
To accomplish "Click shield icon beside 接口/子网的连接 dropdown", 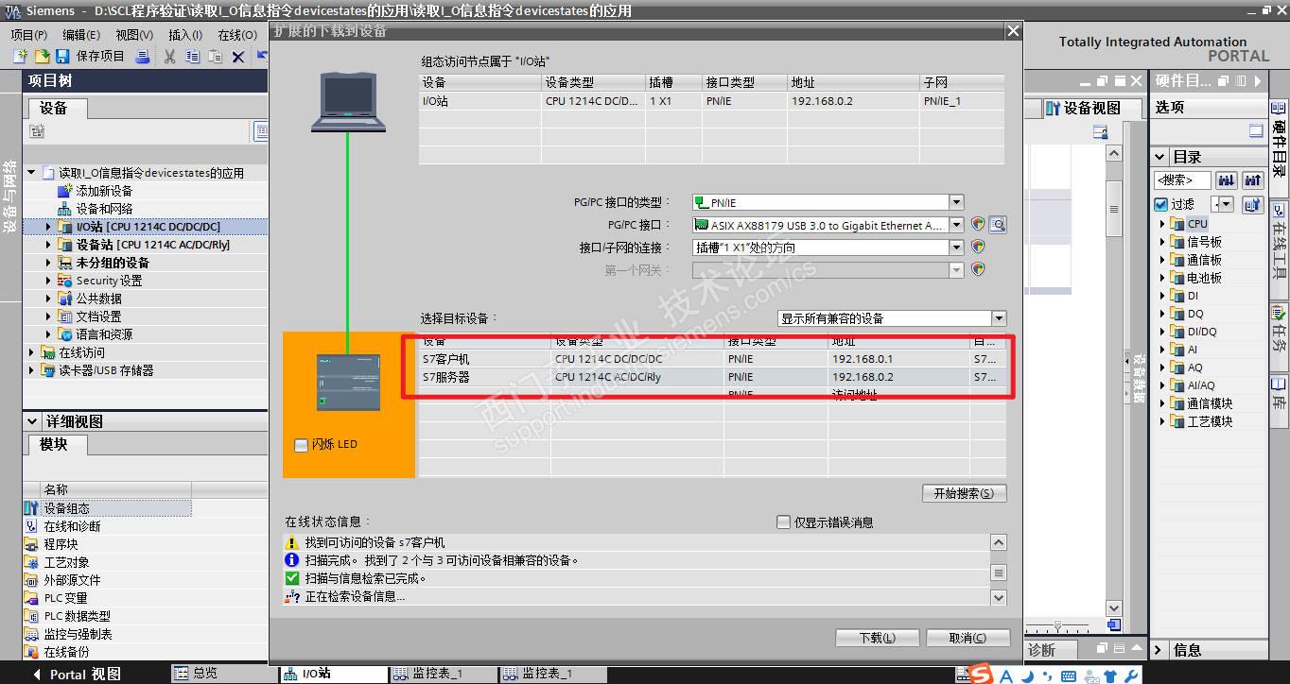I will [x=978, y=248].
